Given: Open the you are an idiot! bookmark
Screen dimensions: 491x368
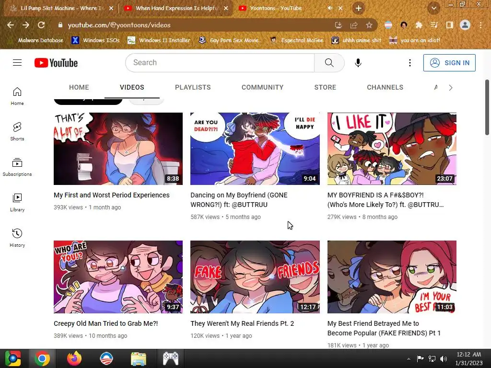Looking at the screenshot, I should coord(415,40).
